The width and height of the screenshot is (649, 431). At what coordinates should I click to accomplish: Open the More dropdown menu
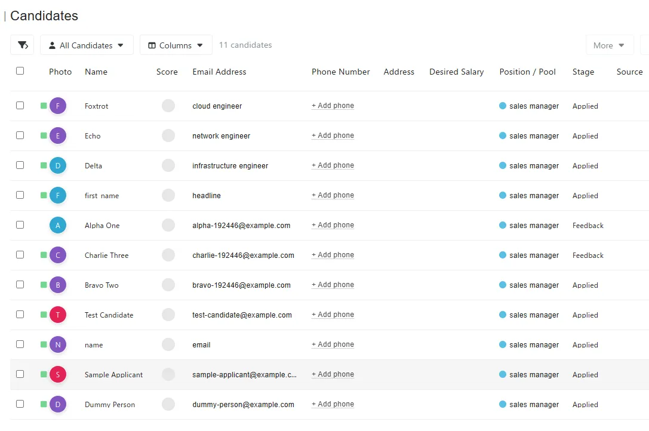(609, 45)
